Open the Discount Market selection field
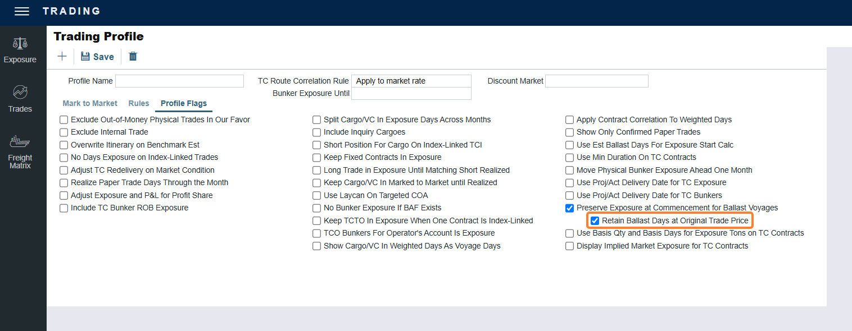The height and width of the screenshot is (331, 852). point(597,81)
